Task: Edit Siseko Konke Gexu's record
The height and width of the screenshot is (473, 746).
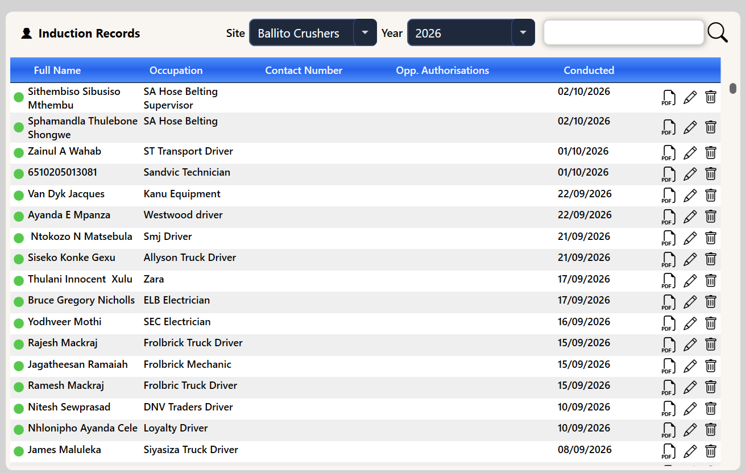Action: (690, 259)
